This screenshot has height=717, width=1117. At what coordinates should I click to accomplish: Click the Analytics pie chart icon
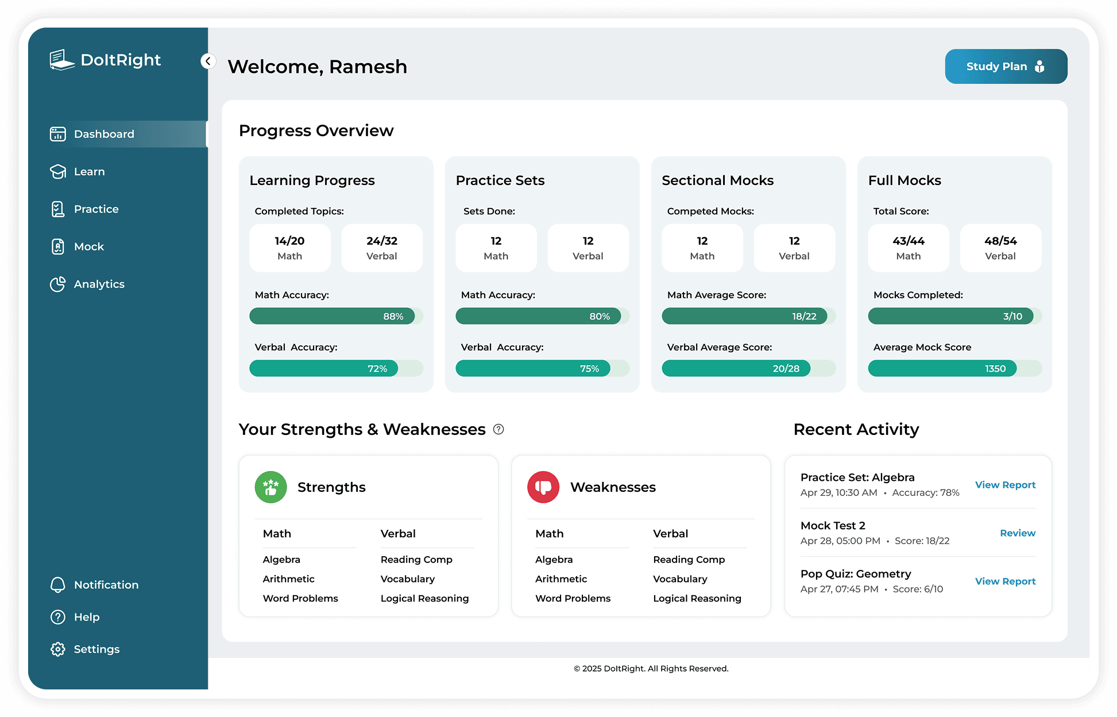pos(58,284)
